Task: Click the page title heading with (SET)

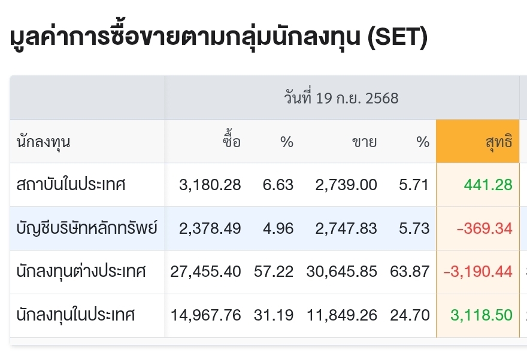Action: [219, 36]
